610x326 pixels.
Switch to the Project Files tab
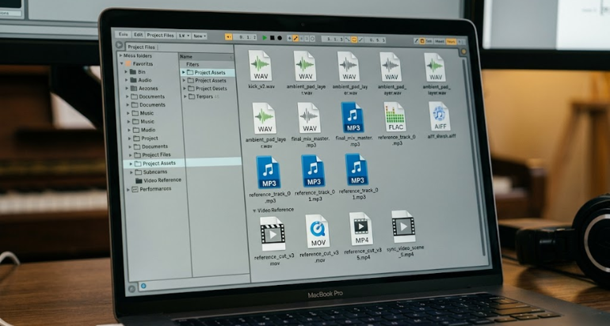[141, 47]
